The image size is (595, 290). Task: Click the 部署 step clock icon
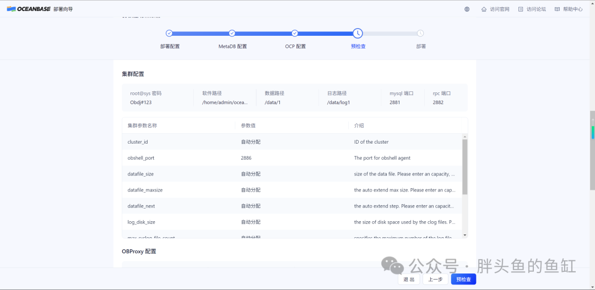coord(420,34)
